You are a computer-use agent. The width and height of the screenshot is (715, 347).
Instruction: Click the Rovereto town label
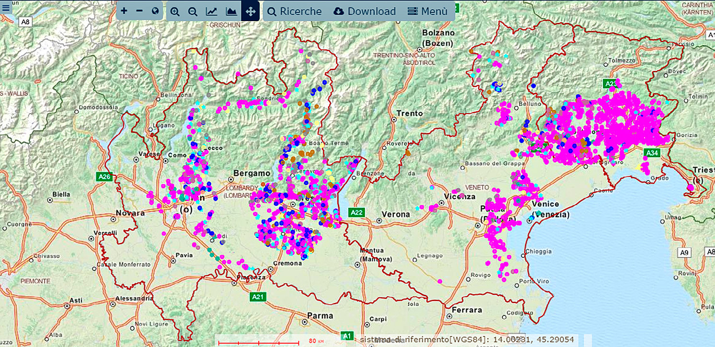click(x=398, y=143)
